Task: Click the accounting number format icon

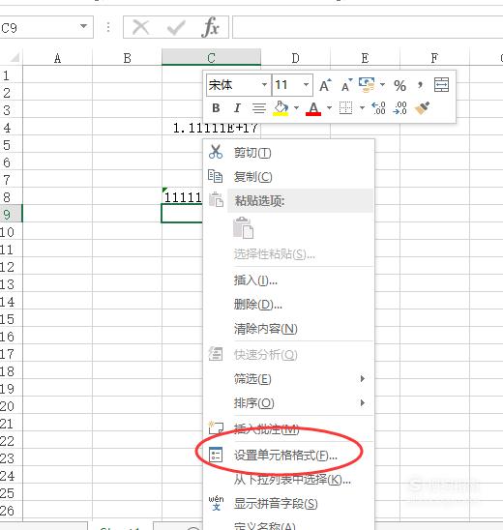Action: 367,85
